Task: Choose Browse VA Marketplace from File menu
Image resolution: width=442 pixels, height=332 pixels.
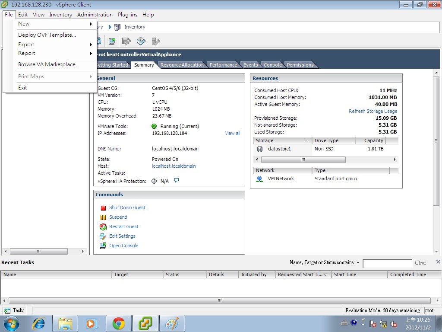Action: pos(49,64)
